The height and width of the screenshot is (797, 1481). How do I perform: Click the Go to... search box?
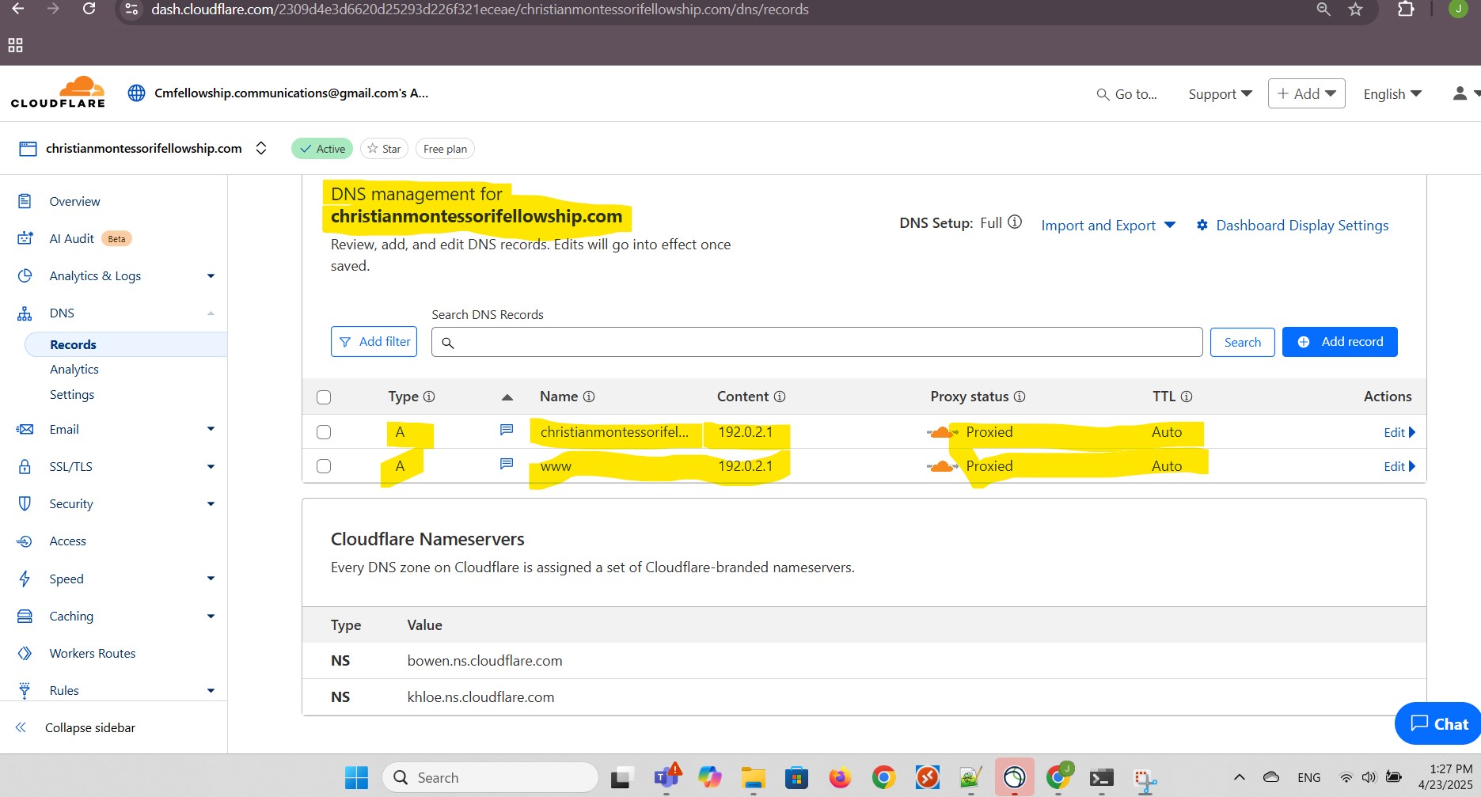1126,94
